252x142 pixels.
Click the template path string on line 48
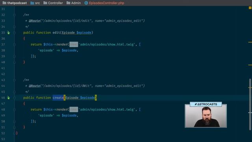[107, 110]
